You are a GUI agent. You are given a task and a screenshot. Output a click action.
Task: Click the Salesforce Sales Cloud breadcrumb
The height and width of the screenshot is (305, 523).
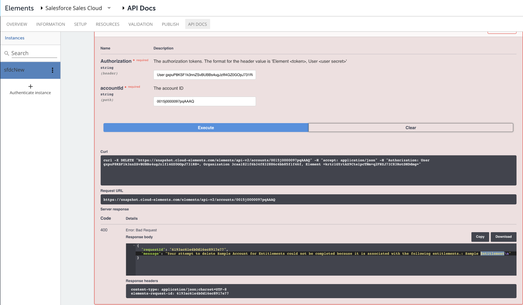point(74,8)
